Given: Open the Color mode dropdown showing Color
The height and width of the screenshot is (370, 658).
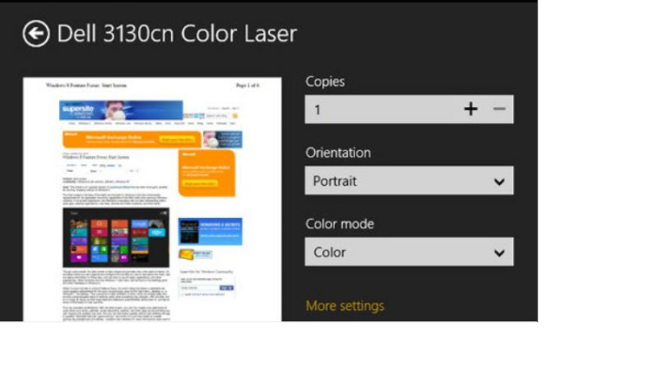Looking at the screenshot, I should [x=409, y=252].
